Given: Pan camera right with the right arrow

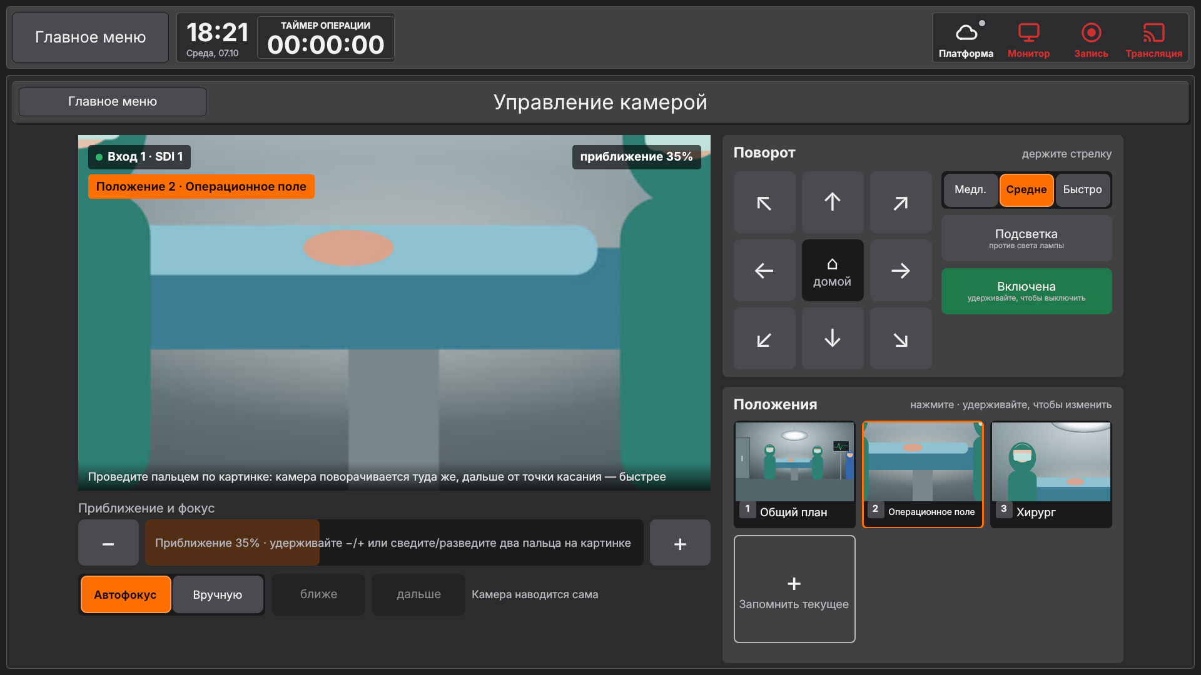Looking at the screenshot, I should pos(901,271).
